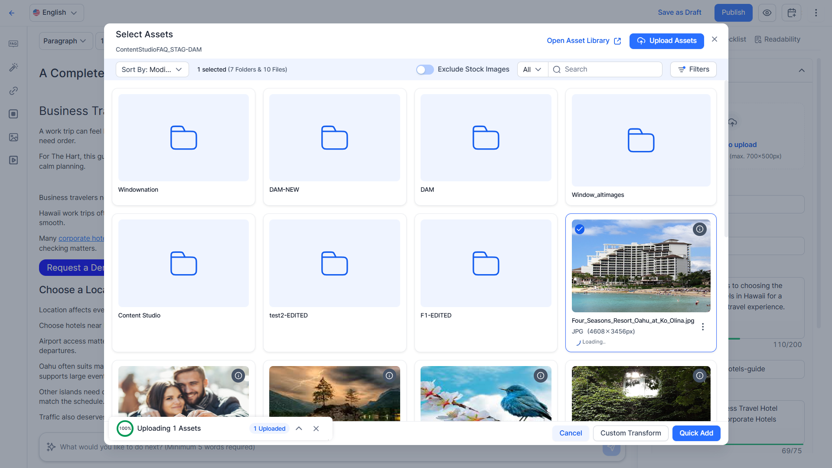
Task: Select the stormy landscape thumbnail
Action: (x=335, y=393)
